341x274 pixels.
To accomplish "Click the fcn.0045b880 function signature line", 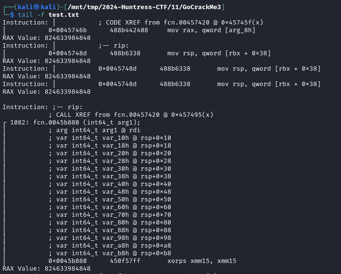I will click(75, 122).
